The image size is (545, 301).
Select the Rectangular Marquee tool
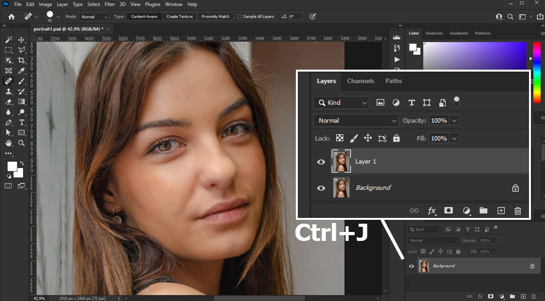click(x=9, y=50)
